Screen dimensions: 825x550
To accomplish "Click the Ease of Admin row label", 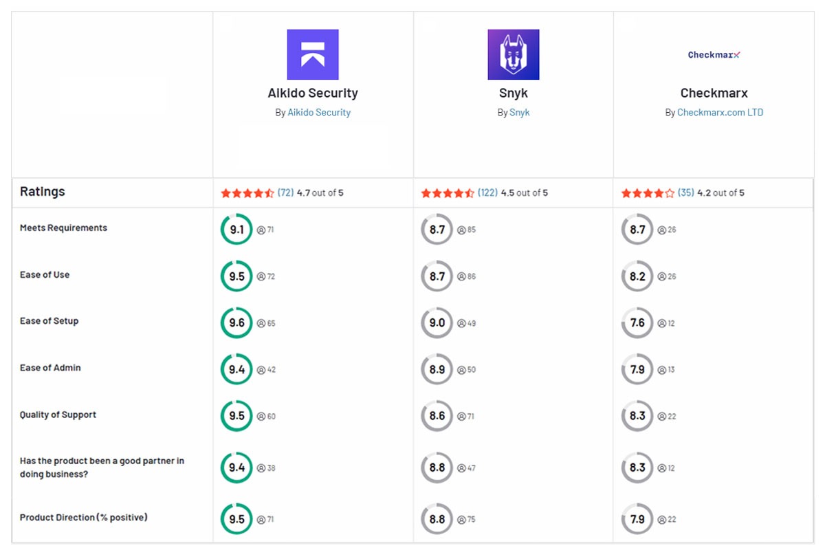I will 50,368.
